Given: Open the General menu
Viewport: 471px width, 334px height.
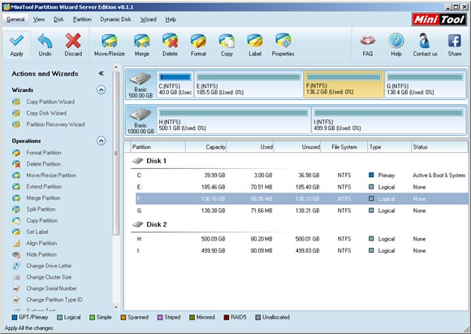Looking at the screenshot, I should (x=15, y=20).
